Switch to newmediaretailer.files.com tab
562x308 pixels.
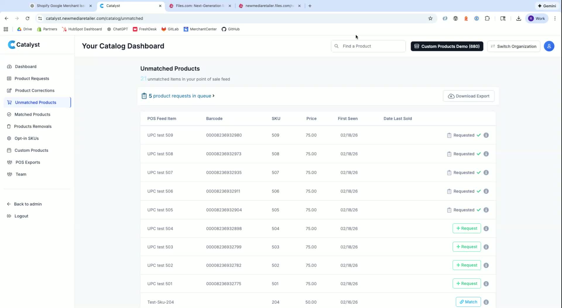point(269,6)
